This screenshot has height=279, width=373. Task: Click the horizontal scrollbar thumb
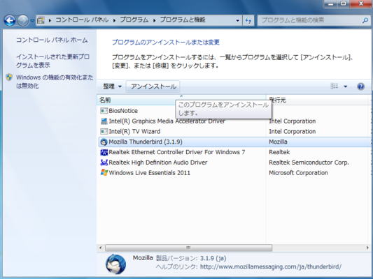pos(188,248)
